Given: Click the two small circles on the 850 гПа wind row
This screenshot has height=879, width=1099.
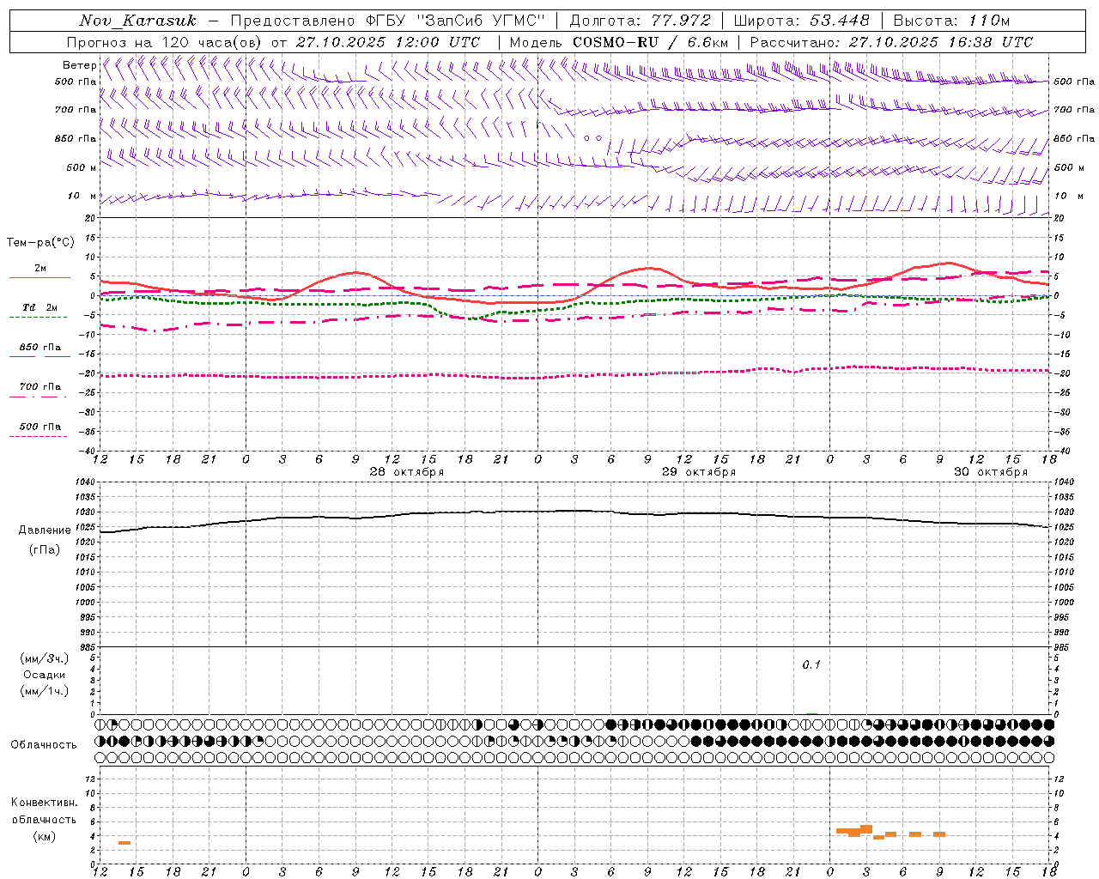Looking at the screenshot, I should pyautogui.click(x=592, y=137).
